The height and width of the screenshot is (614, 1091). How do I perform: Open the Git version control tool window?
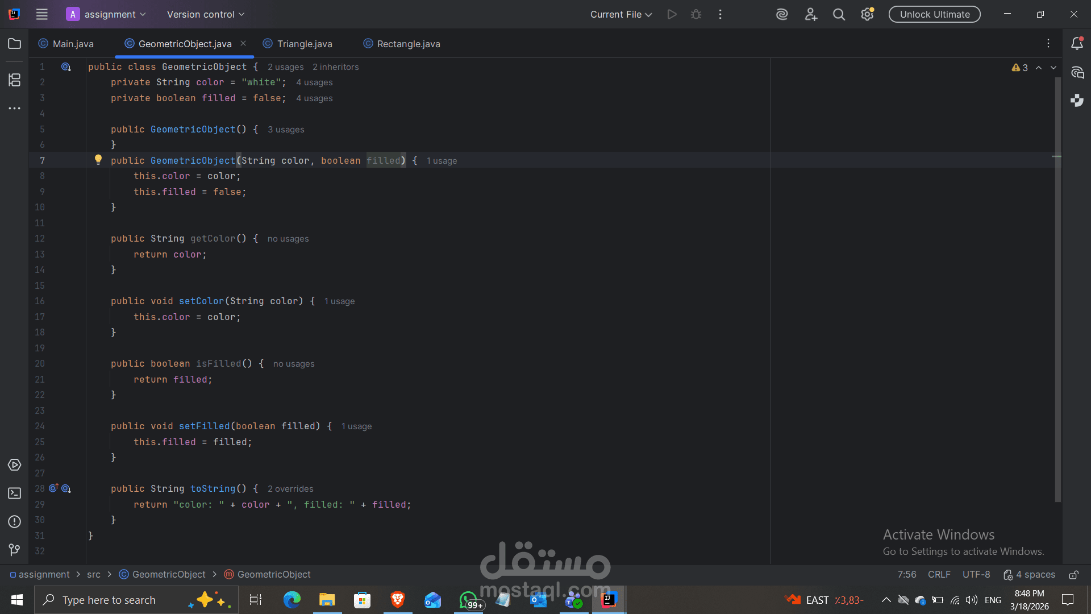click(14, 550)
